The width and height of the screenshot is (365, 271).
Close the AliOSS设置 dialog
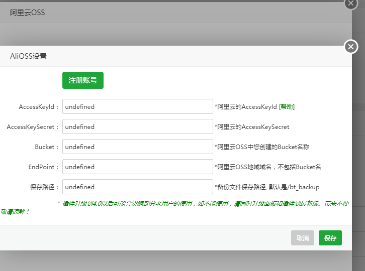tap(351, 47)
